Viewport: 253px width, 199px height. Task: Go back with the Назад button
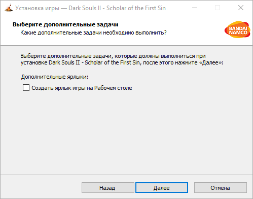click(108, 188)
